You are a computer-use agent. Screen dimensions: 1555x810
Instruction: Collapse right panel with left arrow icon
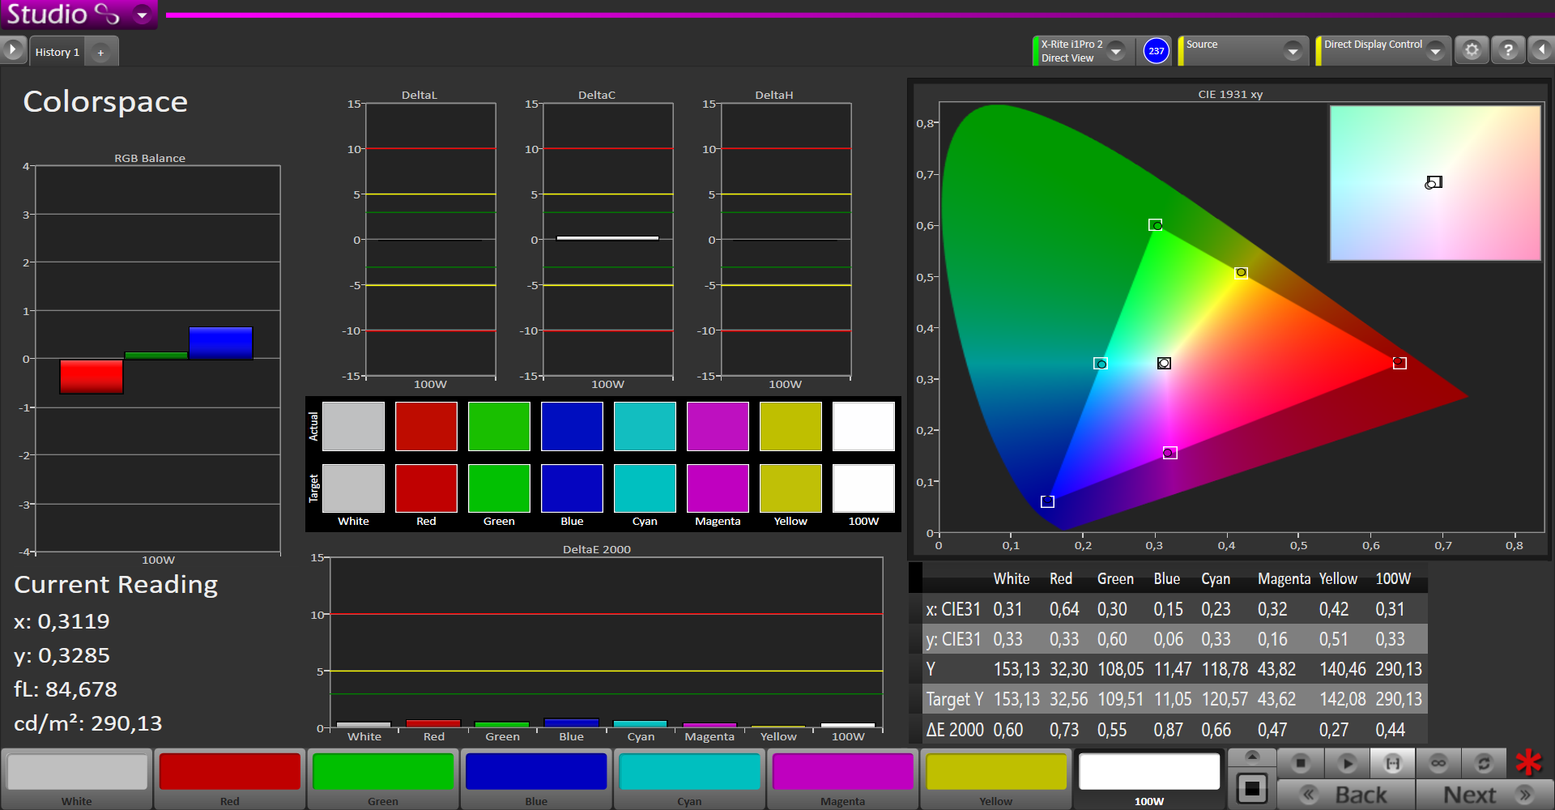click(1541, 51)
